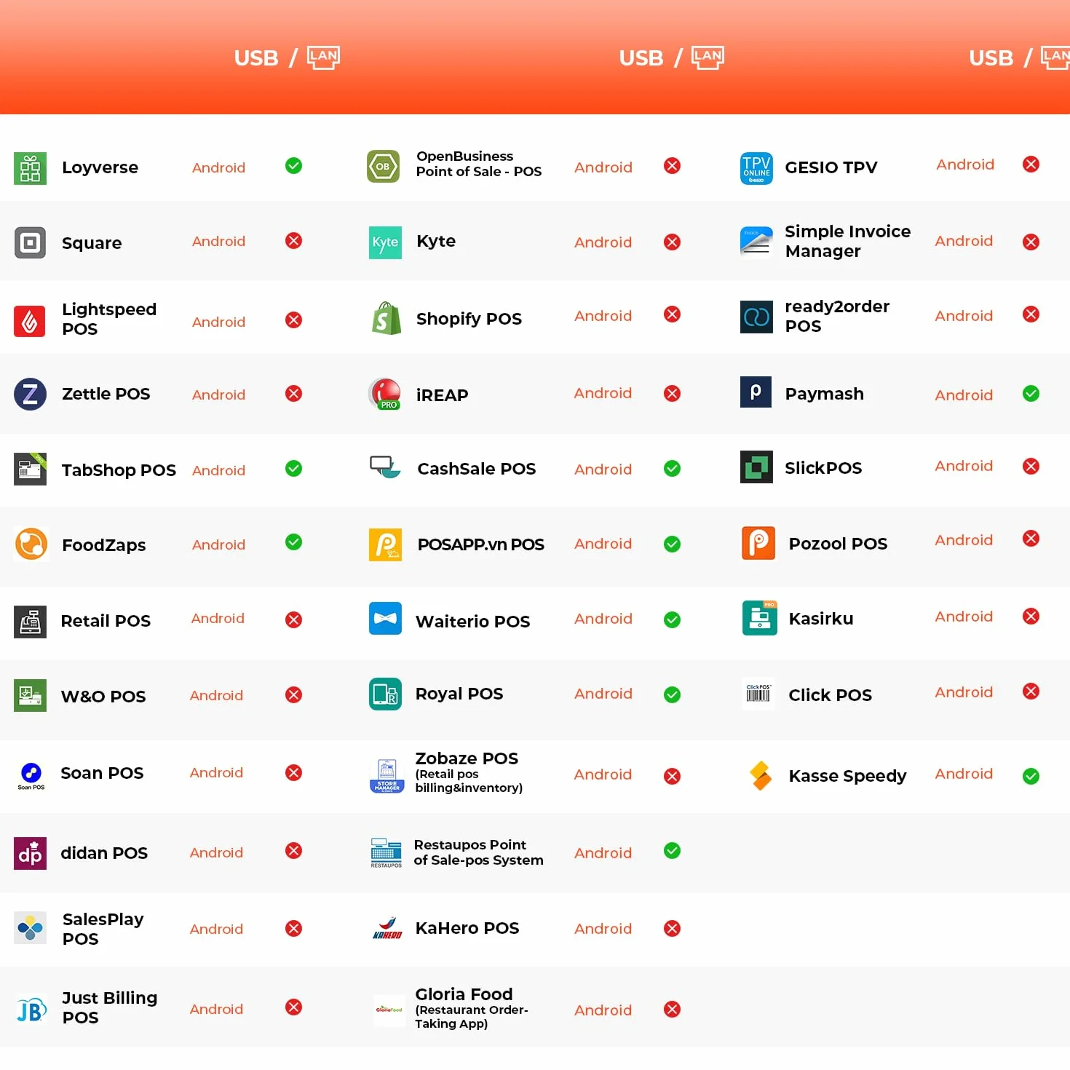Select the "Just Billing POS" name

coord(109,1007)
